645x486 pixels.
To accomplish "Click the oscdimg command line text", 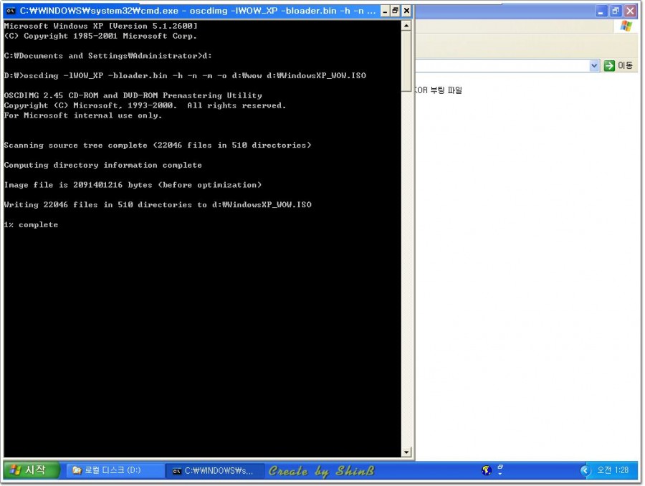I will click(x=185, y=76).
